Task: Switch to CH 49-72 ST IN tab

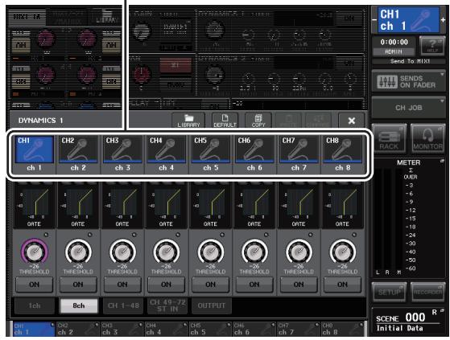Action: (167, 305)
